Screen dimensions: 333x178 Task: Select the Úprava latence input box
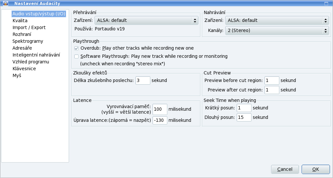pos(160,121)
